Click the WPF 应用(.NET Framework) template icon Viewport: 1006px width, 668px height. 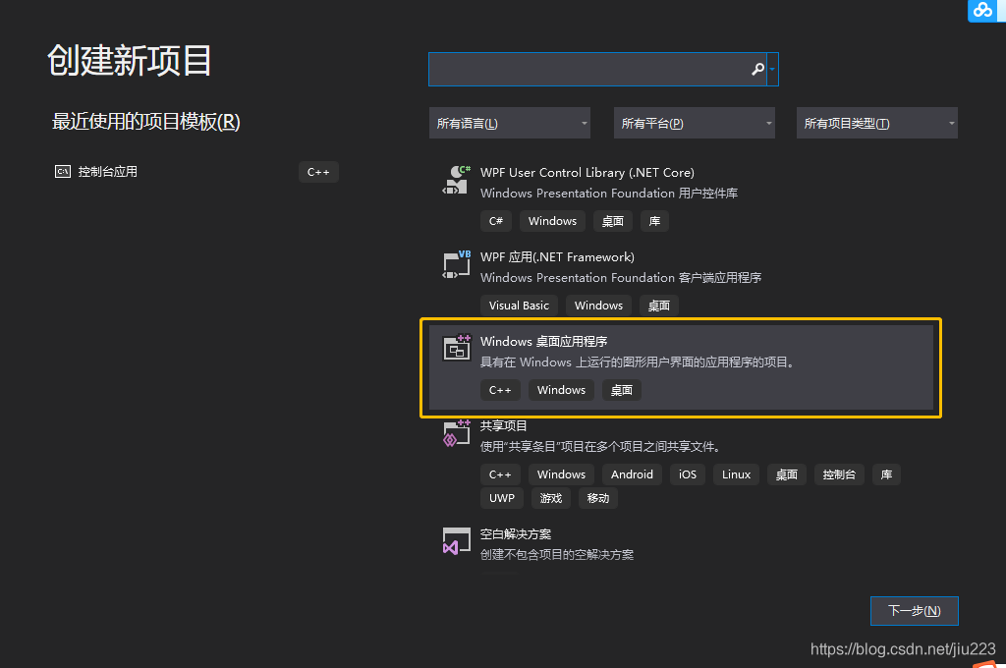(x=456, y=263)
